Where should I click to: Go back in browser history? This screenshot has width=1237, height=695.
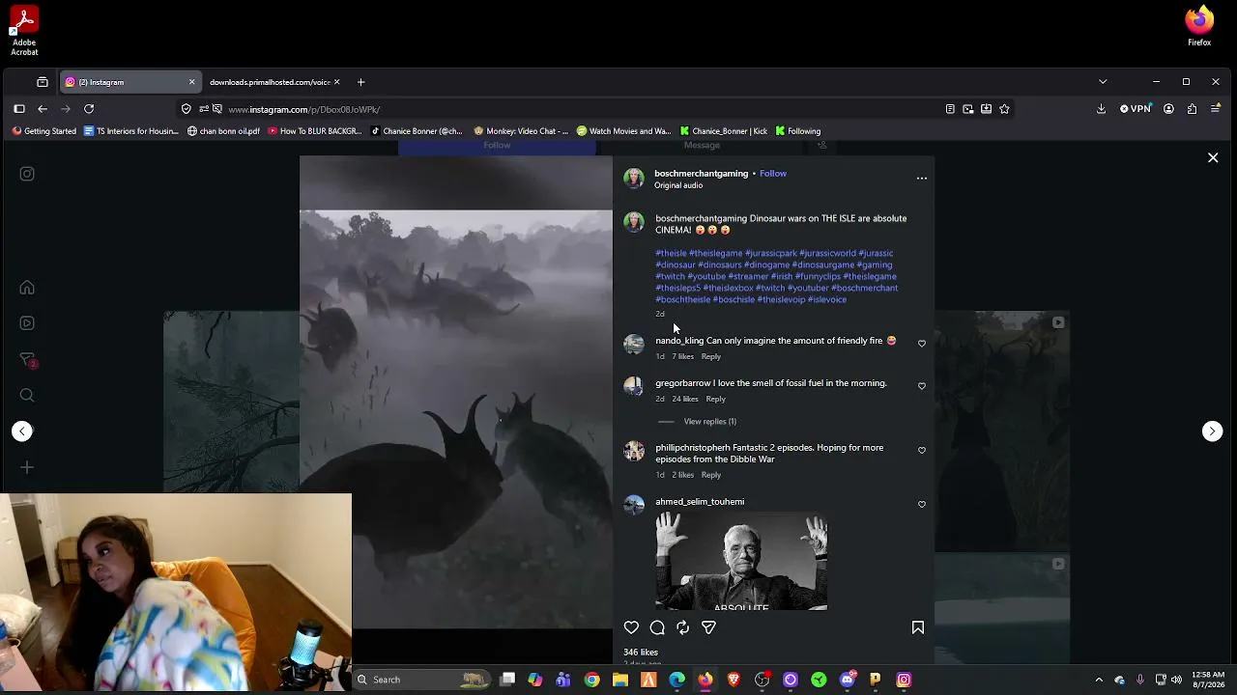[43, 109]
